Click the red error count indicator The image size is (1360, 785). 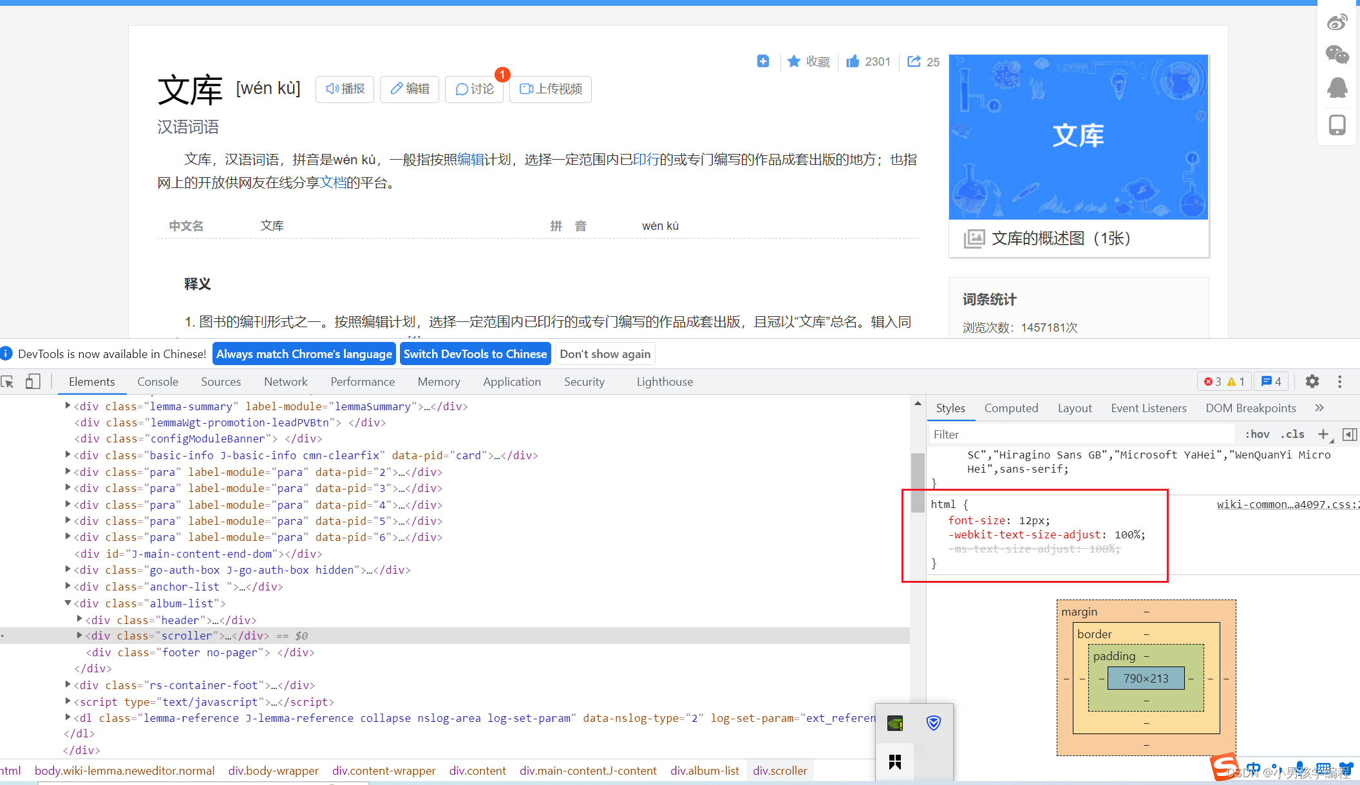click(x=1213, y=382)
